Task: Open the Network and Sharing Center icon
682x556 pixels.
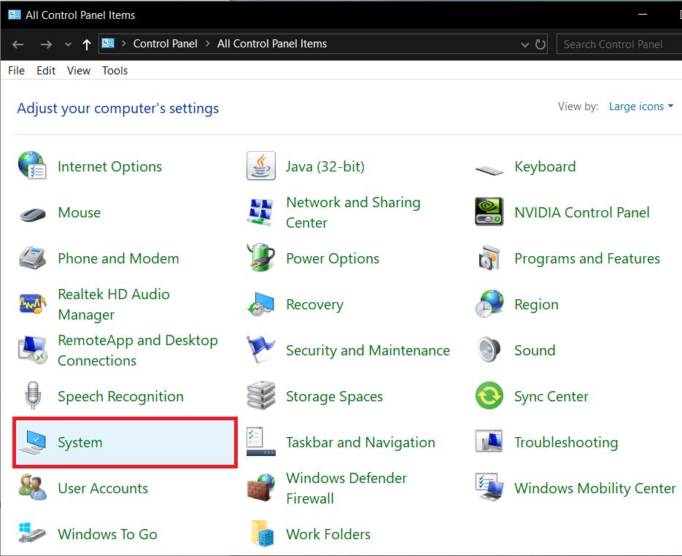Action: click(x=260, y=212)
